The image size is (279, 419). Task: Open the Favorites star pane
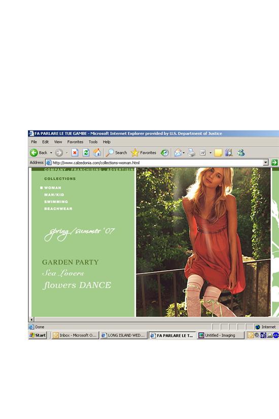pyautogui.click(x=144, y=153)
